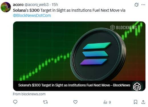The height and width of the screenshot is (107, 148).
Task: View analytics via the bar chart icon
Action: tap(105, 102)
